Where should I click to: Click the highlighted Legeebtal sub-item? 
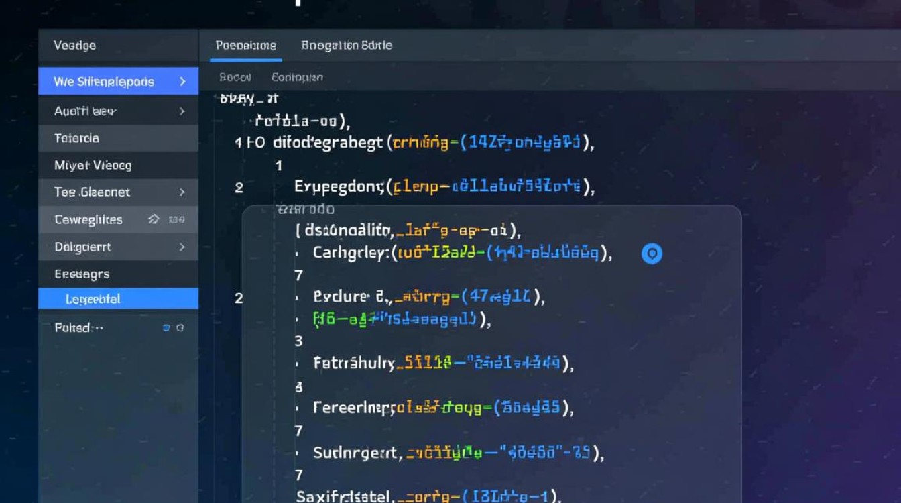(x=93, y=300)
